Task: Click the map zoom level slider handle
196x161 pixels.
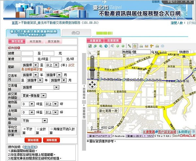Action: point(92,70)
